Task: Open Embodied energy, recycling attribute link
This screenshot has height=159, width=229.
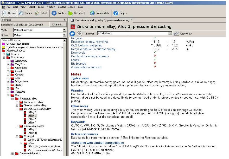Action: (x=89, y=42)
